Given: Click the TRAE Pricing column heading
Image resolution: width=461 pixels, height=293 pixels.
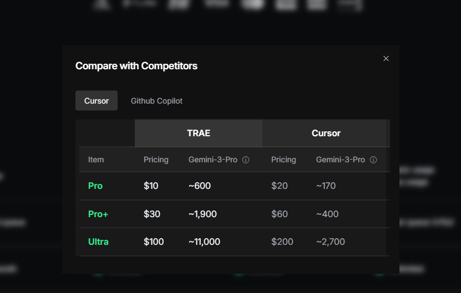Looking at the screenshot, I should click(x=156, y=160).
